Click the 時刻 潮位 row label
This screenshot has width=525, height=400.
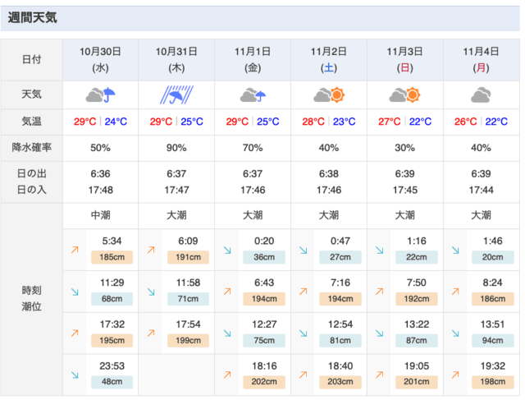click(x=32, y=298)
